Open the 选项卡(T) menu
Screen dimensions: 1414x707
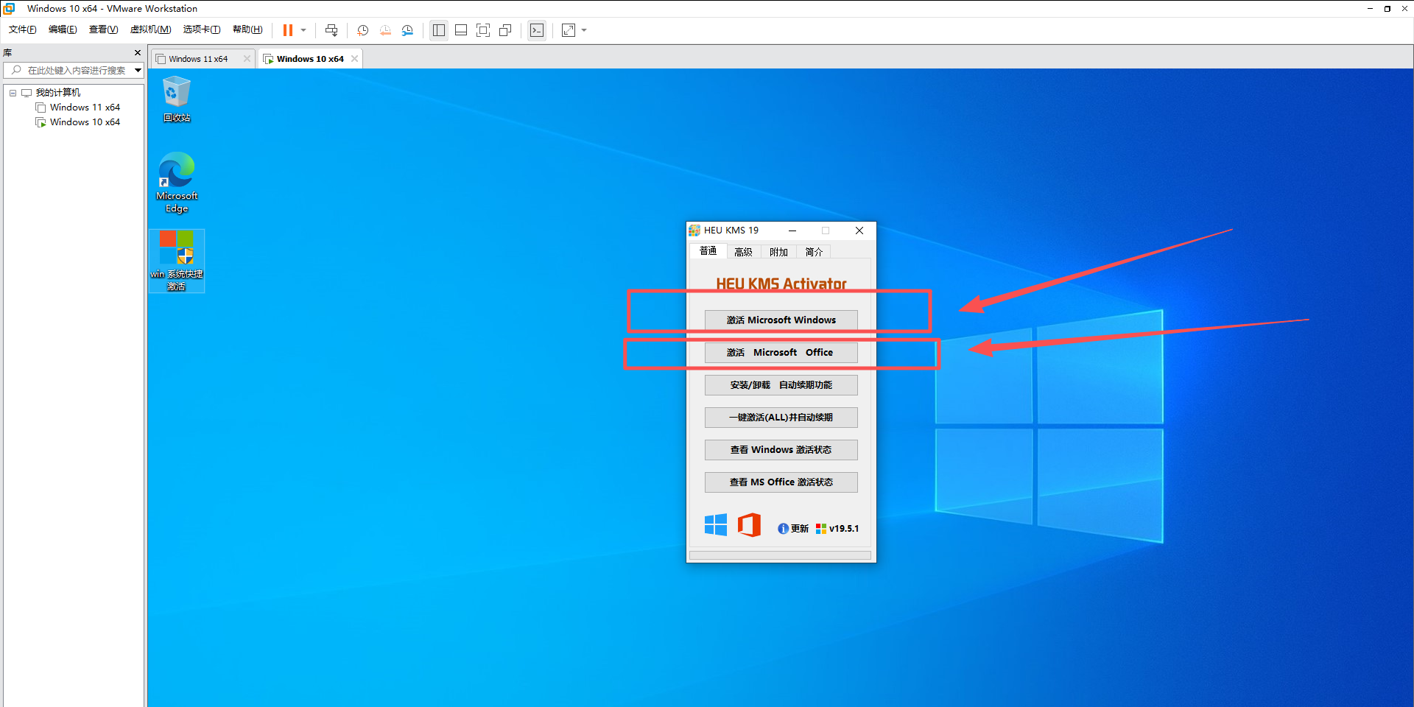point(202,29)
